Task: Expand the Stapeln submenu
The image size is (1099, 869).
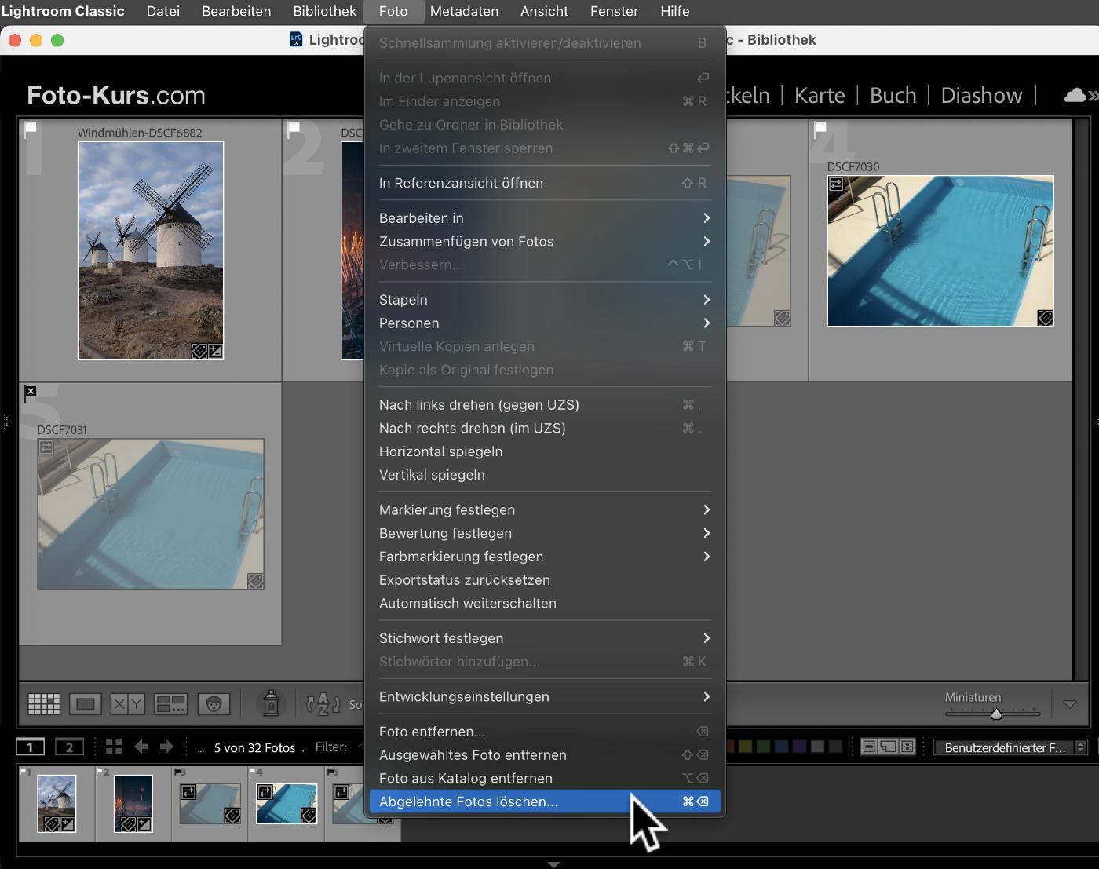Action: [545, 300]
